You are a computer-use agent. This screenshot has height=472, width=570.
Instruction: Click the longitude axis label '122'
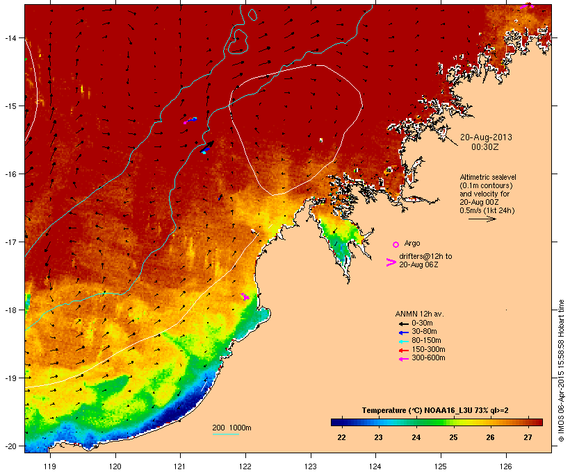coord(245,466)
